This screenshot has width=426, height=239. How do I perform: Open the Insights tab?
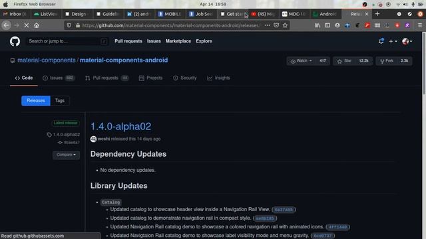218,78
